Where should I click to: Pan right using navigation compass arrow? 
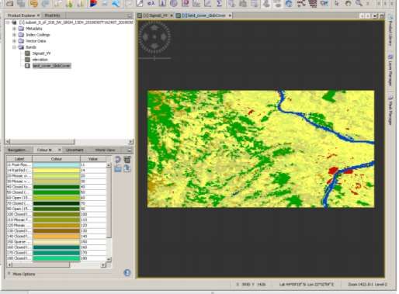tap(164, 37)
